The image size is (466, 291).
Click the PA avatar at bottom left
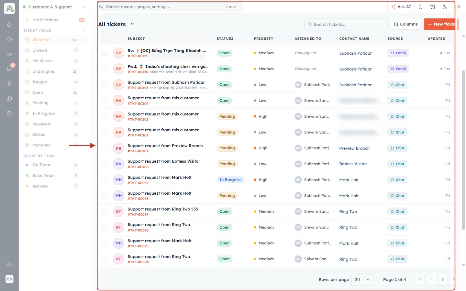pos(9,279)
